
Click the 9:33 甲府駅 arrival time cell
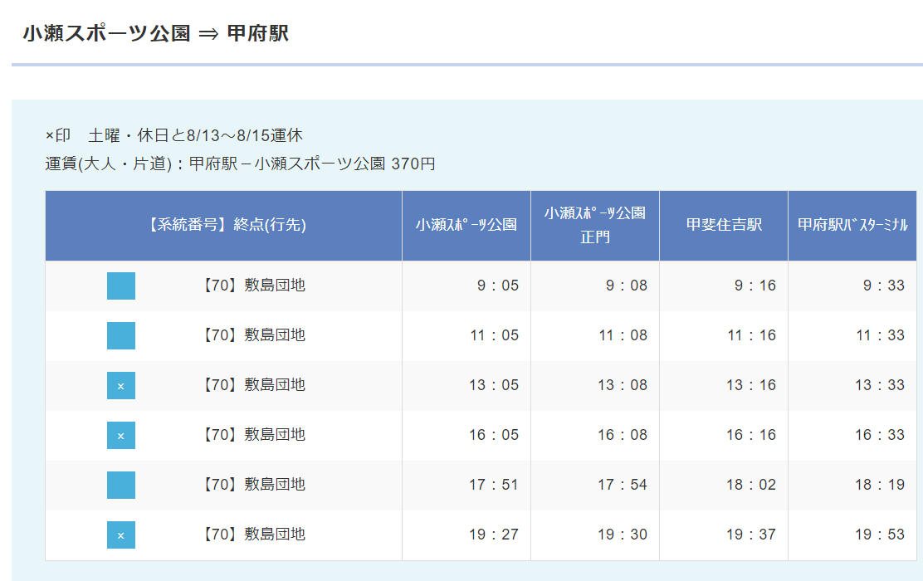883,286
